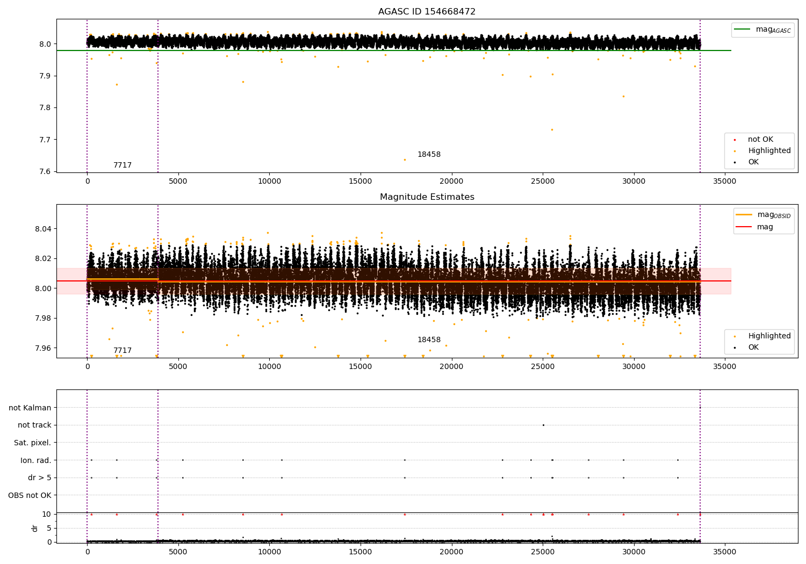The width and height of the screenshot is (806, 564).
Task: Select the 18458 annotation in the top plot
Action: [429, 155]
